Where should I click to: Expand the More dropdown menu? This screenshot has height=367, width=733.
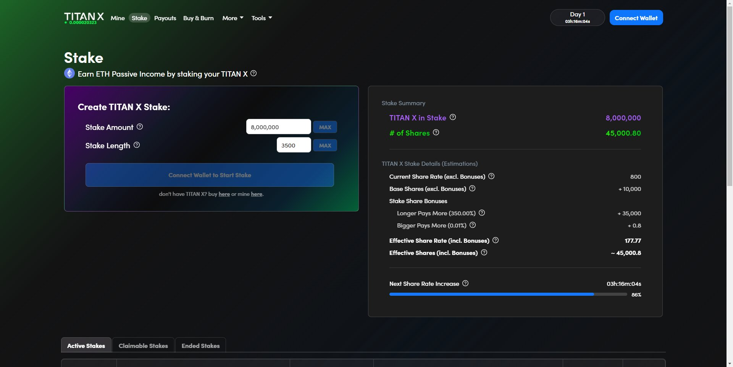pos(233,18)
